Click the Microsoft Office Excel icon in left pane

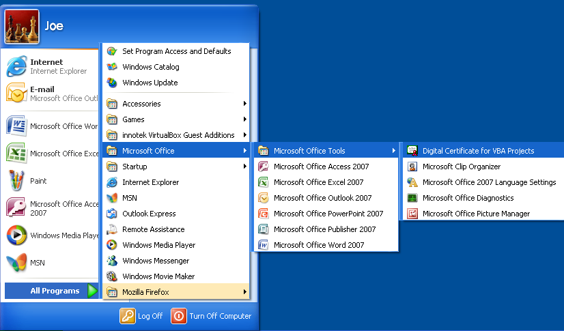[x=16, y=153]
